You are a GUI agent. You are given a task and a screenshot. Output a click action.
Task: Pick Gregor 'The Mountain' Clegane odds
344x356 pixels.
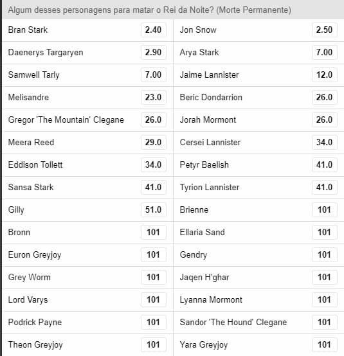[x=154, y=120]
